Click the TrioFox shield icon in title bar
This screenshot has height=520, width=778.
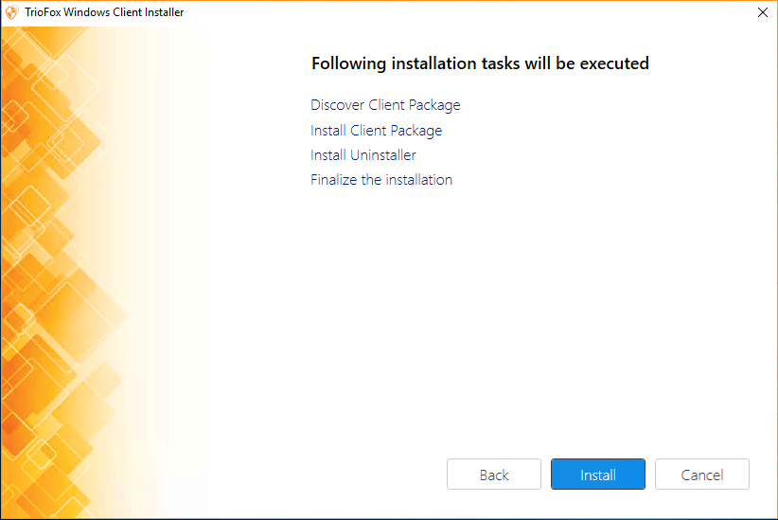coord(12,12)
